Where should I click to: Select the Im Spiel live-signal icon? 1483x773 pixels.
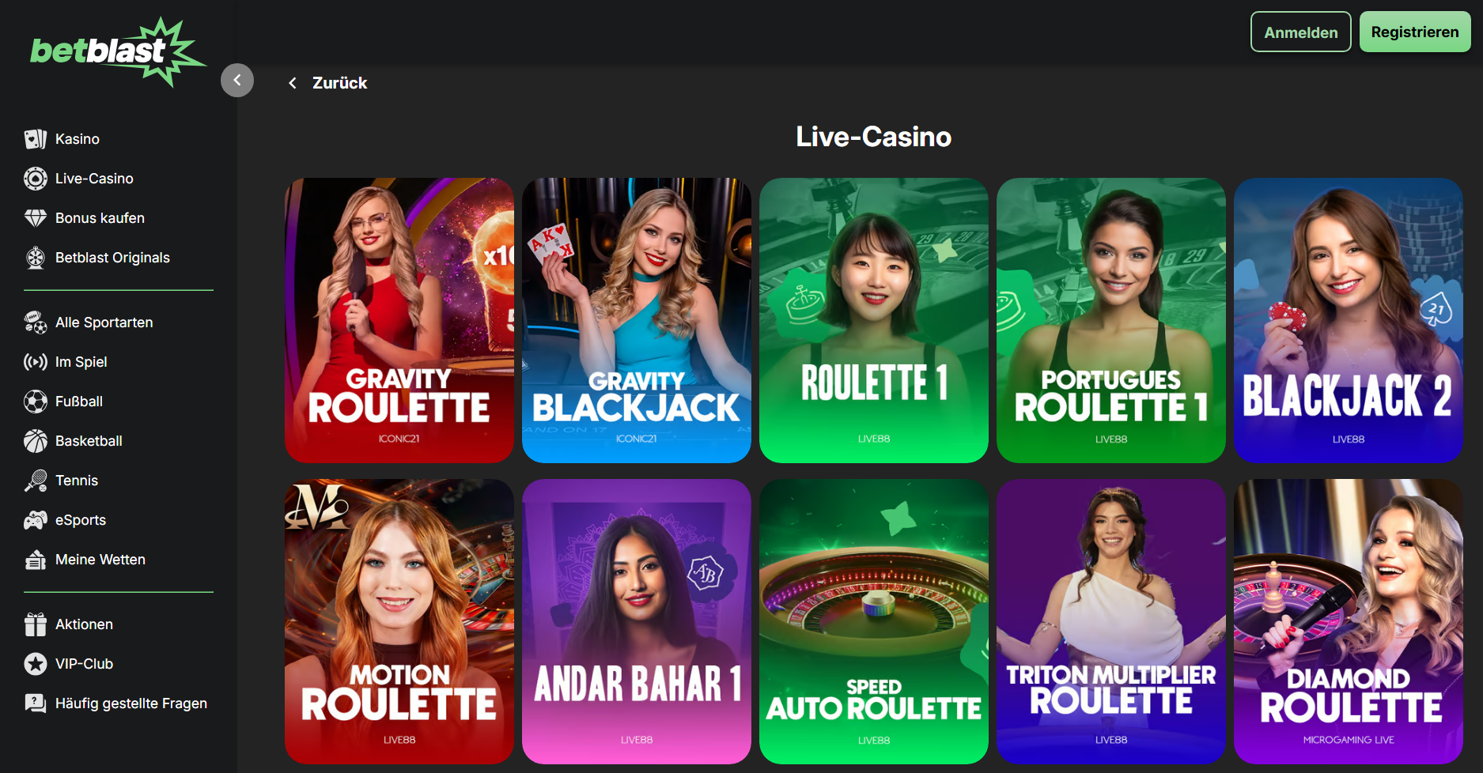pyautogui.click(x=35, y=361)
